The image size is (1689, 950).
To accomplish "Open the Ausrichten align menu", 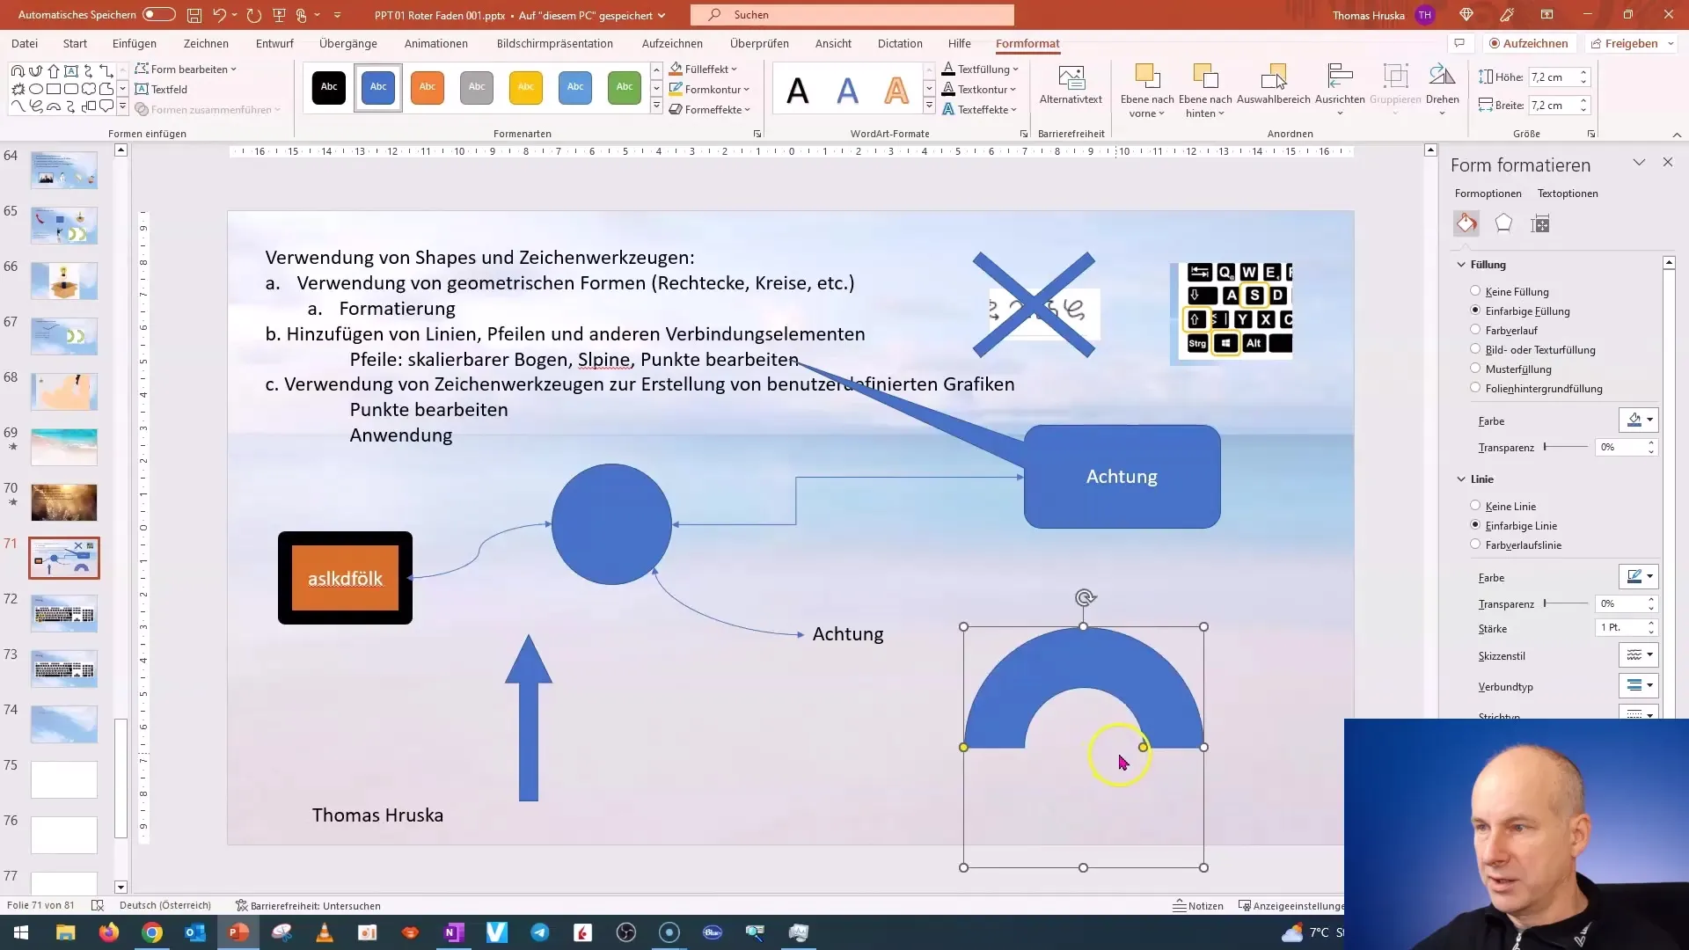I will click(x=1340, y=88).
